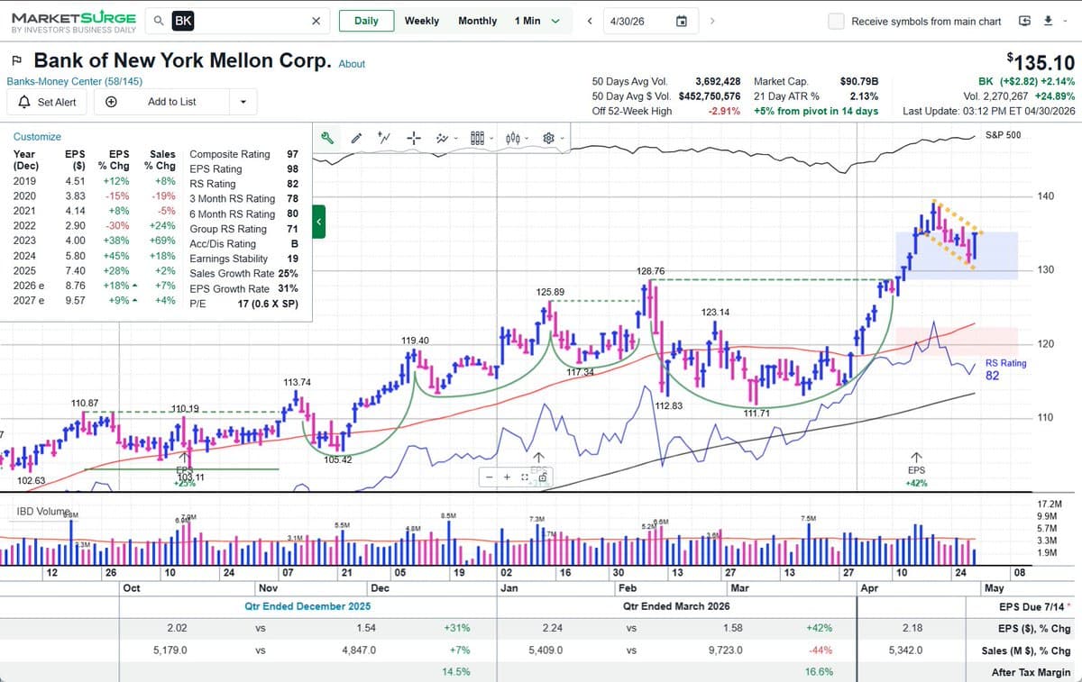Image resolution: width=1082 pixels, height=682 pixels.
Task: Open chart settings gear icon
Action: [x=547, y=138]
